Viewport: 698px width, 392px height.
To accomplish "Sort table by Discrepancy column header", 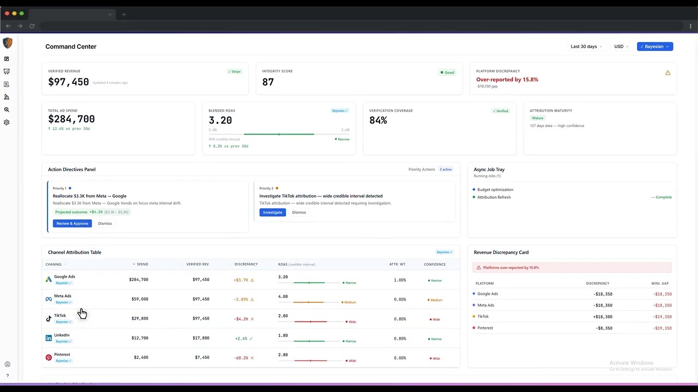I will pyautogui.click(x=245, y=265).
